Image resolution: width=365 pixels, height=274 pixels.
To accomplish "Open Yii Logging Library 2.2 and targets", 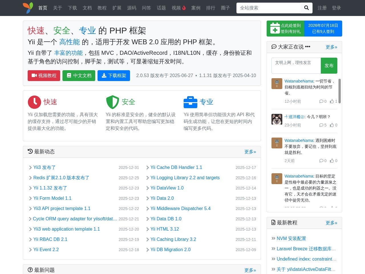I will (185, 178).
